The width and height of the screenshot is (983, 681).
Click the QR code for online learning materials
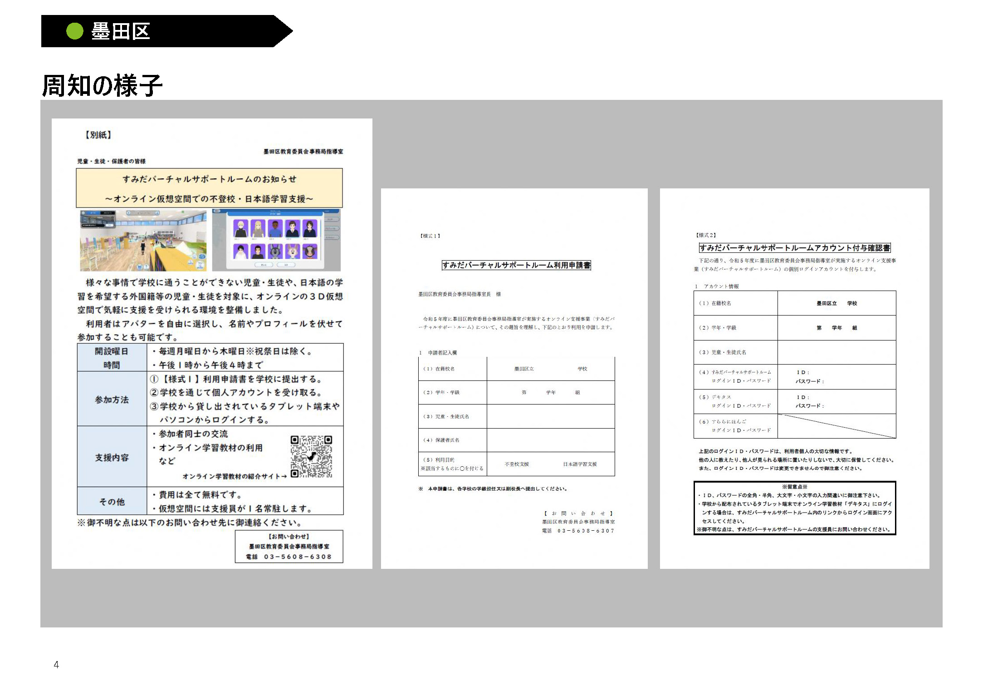click(311, 457)
